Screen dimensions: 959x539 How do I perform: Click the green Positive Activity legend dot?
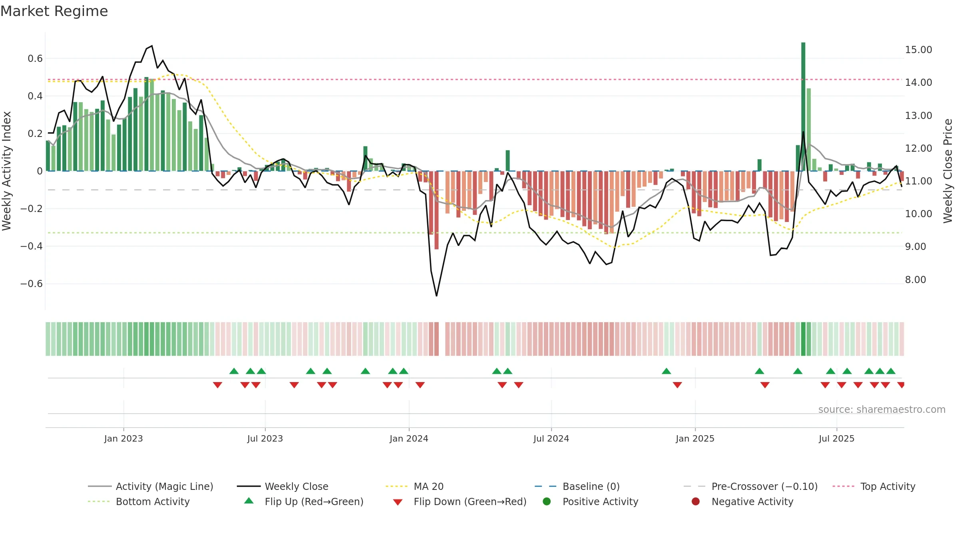point(547,501)
